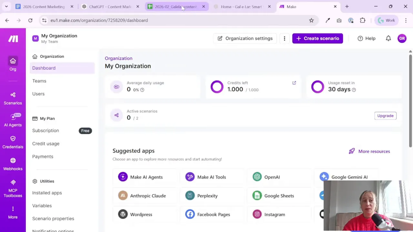413x232 pixels.
Task: Click the Organization breadcrumb link
Action: tap(118, 58)
